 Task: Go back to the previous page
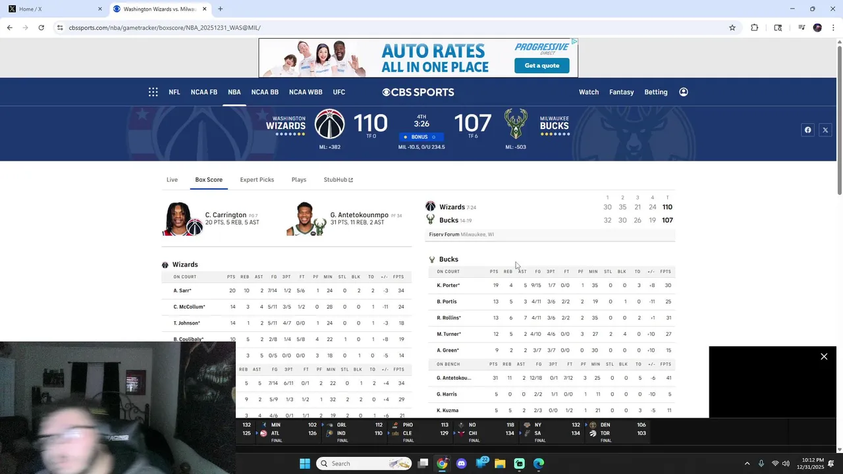(x=9, y=28)
